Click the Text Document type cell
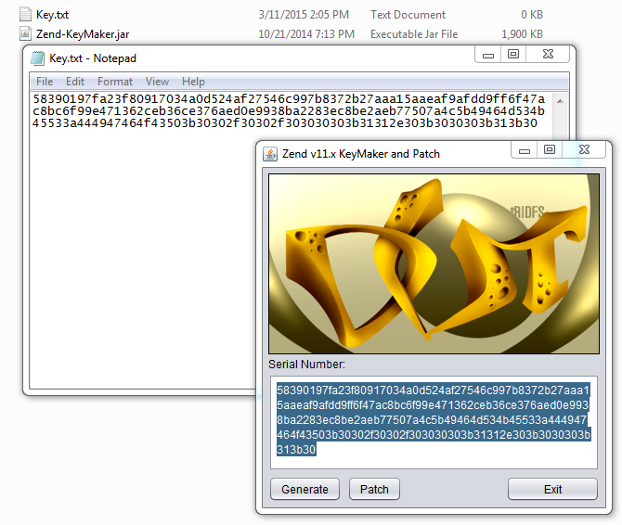The image size is (622, 525). [x=408, y=15]
